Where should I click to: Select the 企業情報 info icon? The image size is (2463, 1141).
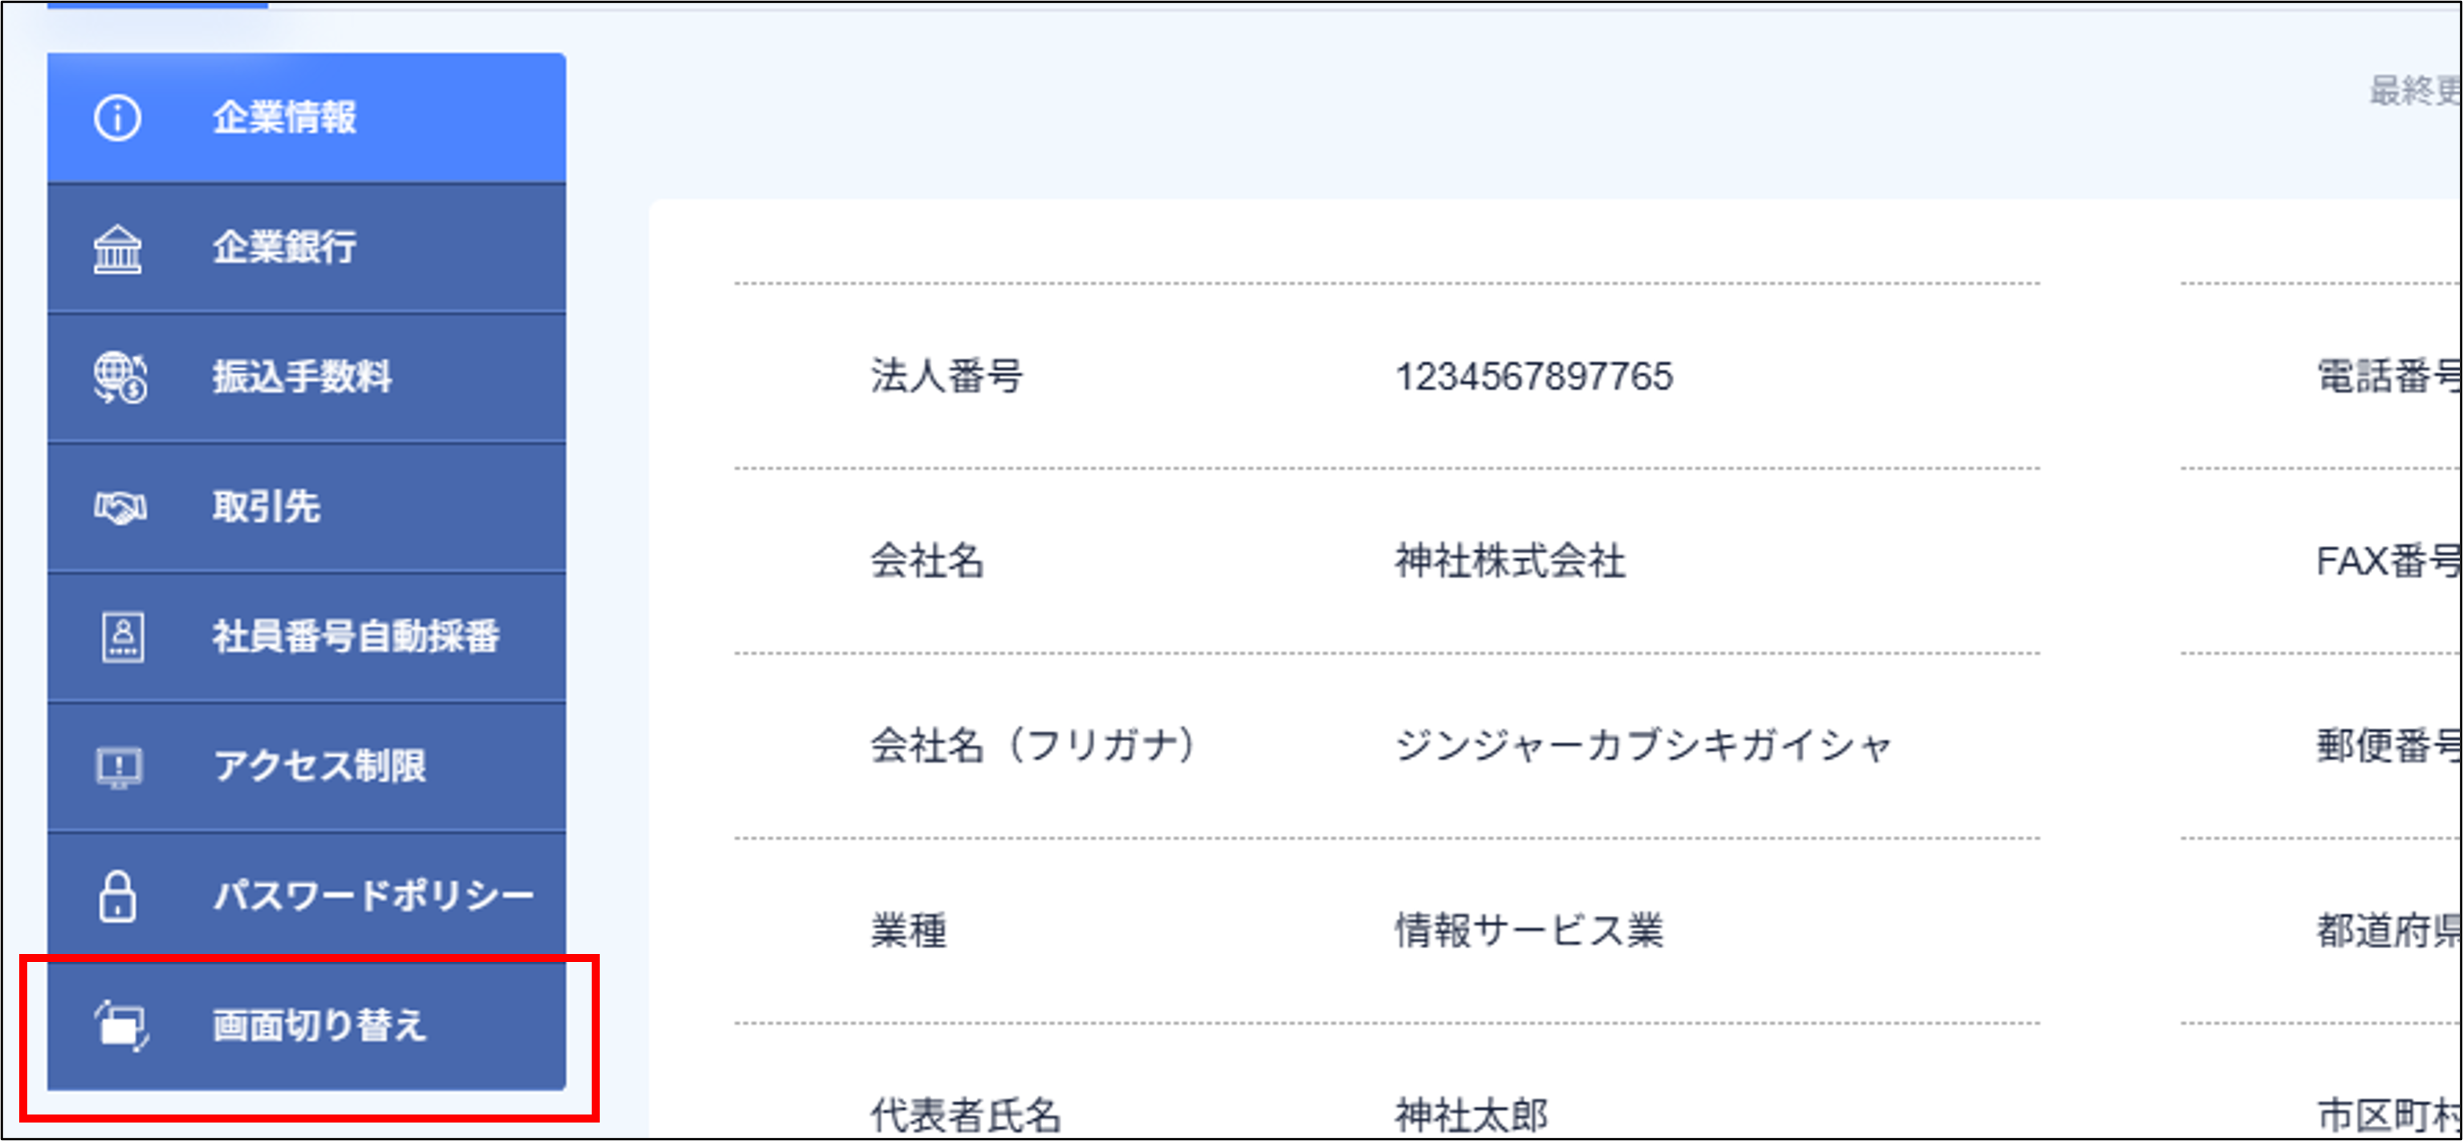tap(116, 116)
